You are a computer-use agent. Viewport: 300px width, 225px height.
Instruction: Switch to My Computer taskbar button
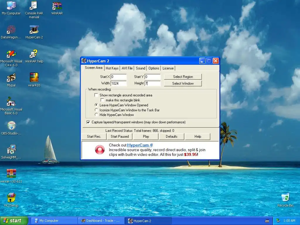pyautogui.click(x=54, y=221)
